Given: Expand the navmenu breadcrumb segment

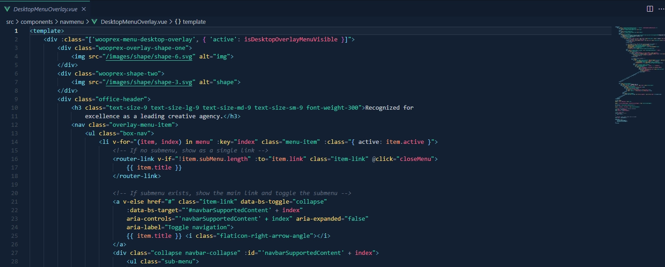Looking at the screenshot, I should [x=71, y=22].
